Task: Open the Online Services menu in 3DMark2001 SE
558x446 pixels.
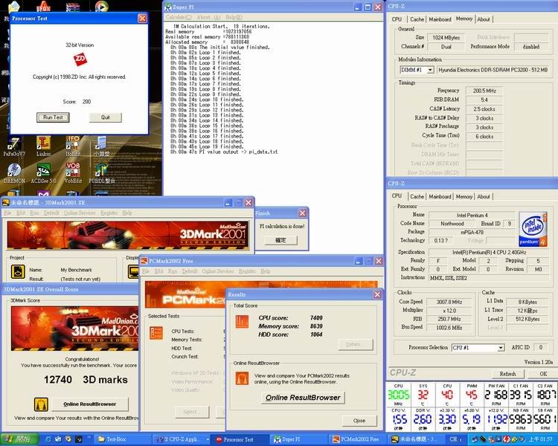Action: pos(80,213)
